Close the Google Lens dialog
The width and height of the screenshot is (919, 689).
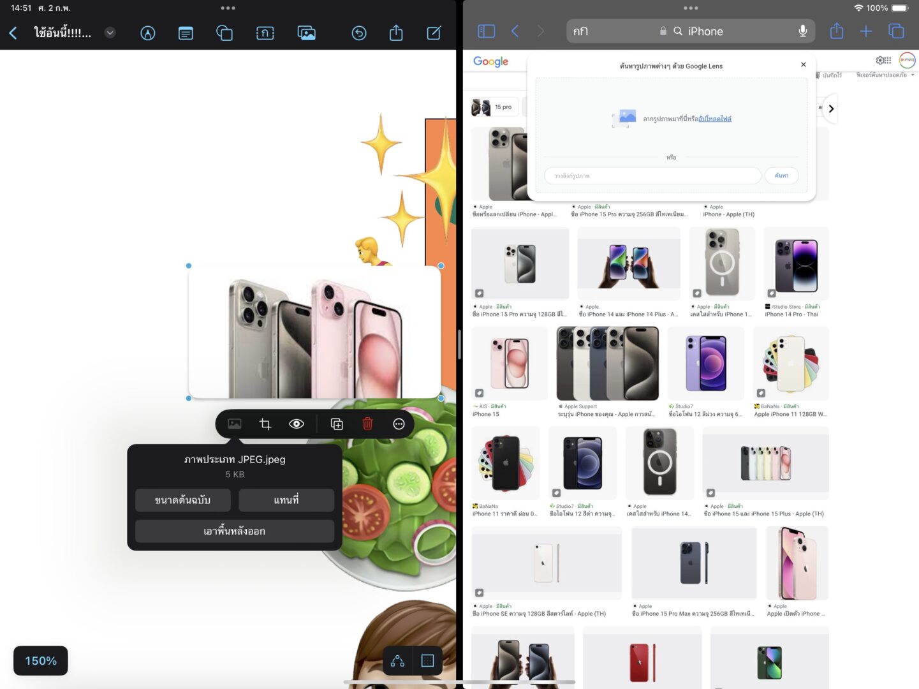click(x=804, y=64)
